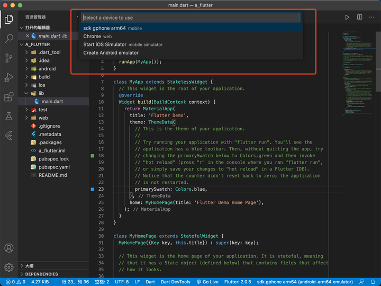
Task: Open Manage gear settings menu
Action: coord(9,267)
